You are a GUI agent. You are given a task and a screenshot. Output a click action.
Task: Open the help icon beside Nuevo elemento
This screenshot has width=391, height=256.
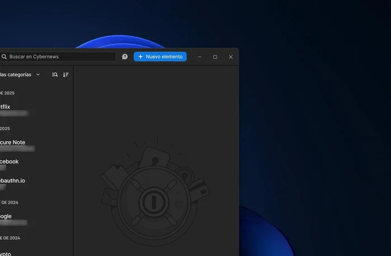125,56
